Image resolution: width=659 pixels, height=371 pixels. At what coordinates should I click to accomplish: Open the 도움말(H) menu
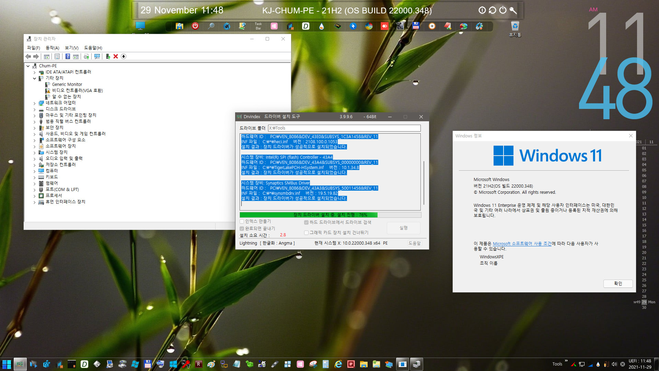93,48
